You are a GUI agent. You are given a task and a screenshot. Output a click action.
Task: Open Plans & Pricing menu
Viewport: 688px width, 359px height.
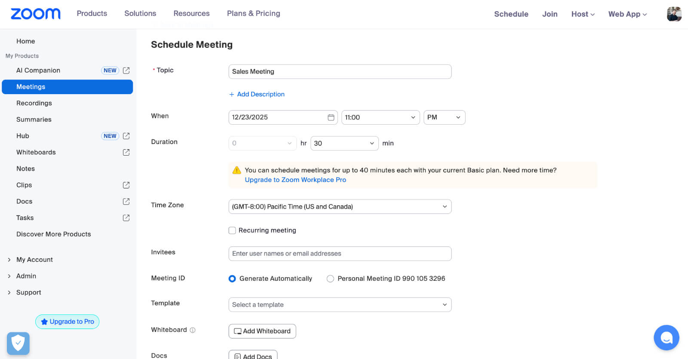pyautogui.click(x=253, y=14)
